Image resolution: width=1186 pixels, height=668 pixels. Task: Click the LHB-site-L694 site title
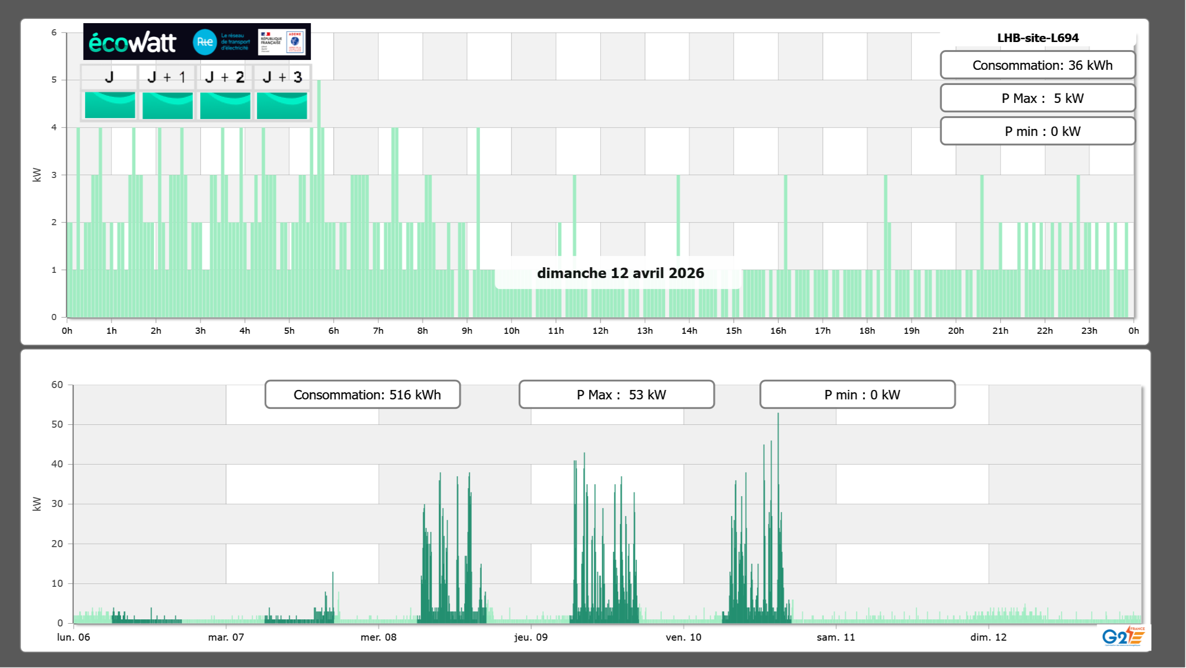[x=1038, y=38]
